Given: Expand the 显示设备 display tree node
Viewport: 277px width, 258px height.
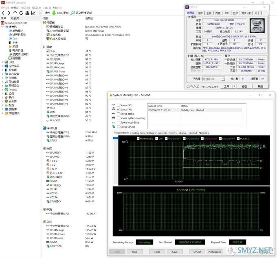Looking at the screenshot, I should click(2, 74).
